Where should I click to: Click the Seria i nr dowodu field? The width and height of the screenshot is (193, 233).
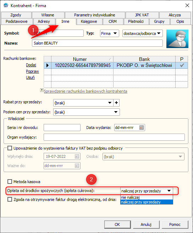coord(62,128)
